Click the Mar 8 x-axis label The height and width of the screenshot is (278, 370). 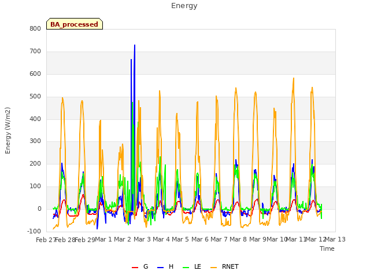point(238,239)
